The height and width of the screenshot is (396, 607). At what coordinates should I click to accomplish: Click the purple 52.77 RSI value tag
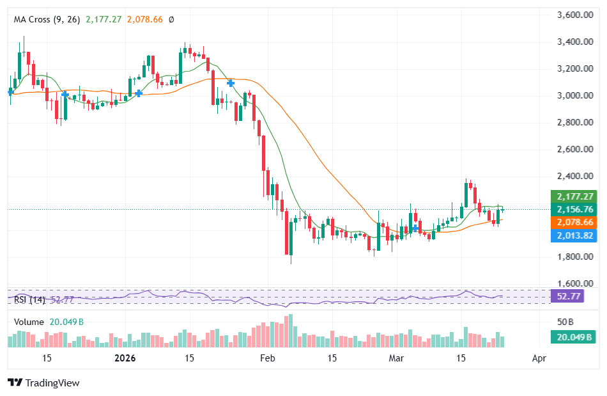(x=567, y=296)
